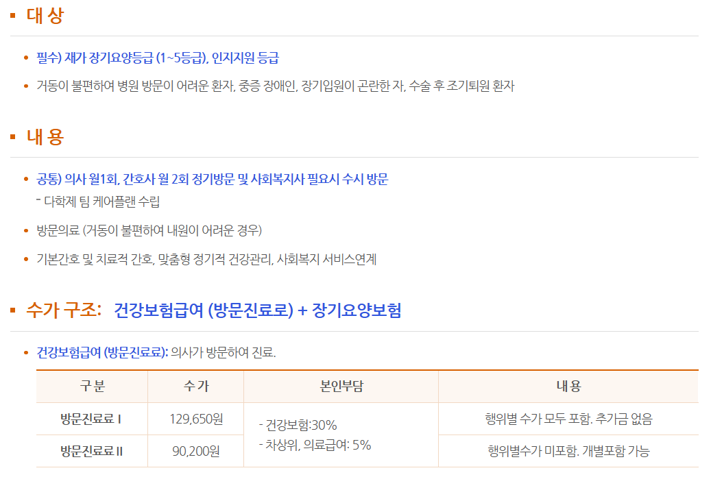The image size is (711, 477).
Task: Click the orange square bullet beside 수가 구조
Action: tap(13, 310)
